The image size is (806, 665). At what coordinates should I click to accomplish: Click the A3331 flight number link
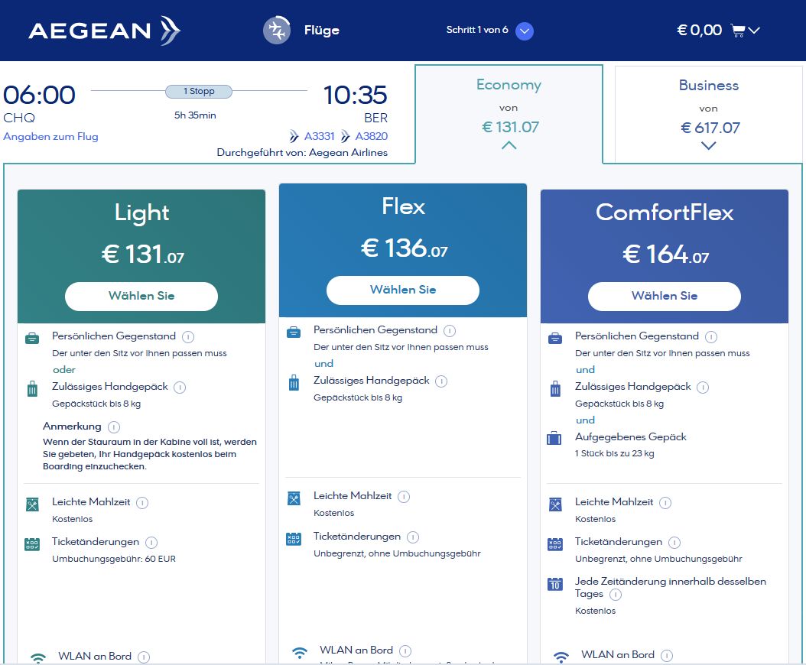(x=319, y=137)
